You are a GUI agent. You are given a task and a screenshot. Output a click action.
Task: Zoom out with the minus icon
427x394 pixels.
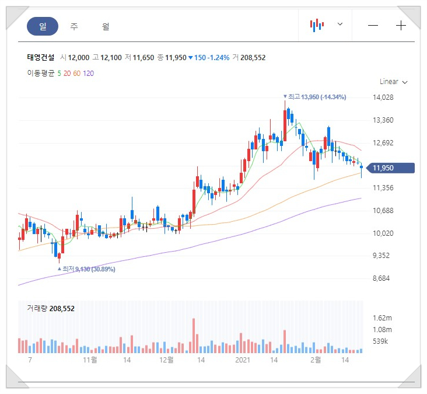[x=373, y=26]
